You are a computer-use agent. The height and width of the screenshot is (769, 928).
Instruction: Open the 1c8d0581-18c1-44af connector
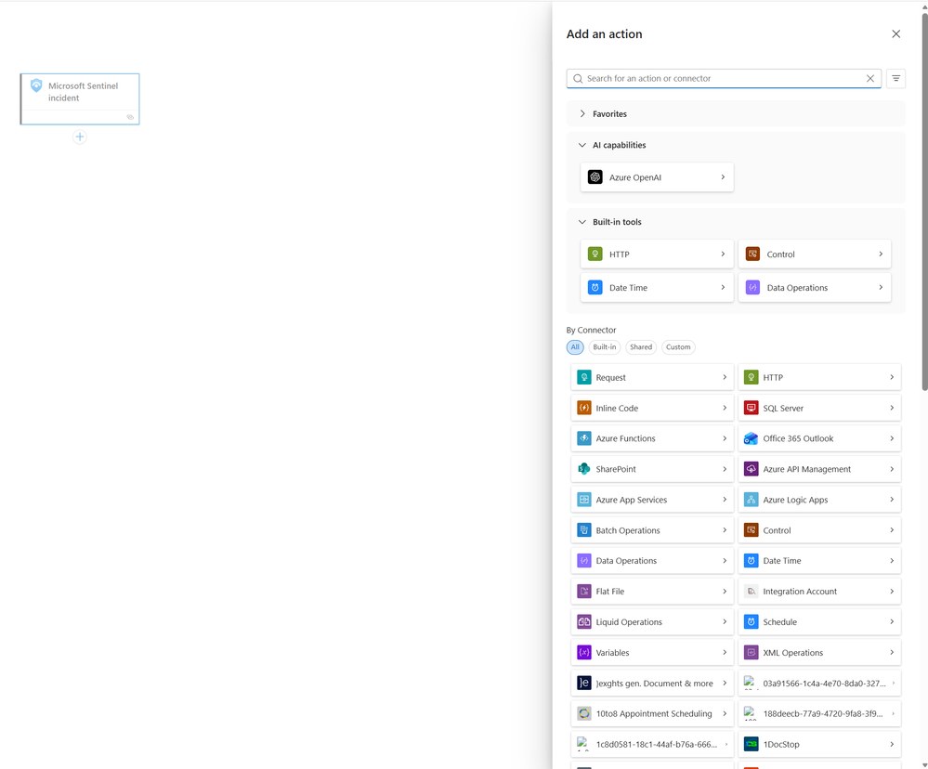point(652,744)
